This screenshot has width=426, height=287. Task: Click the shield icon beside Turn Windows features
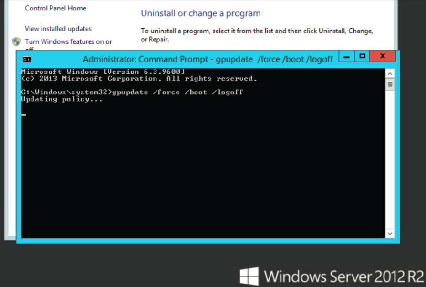pyautogui.click(x=17, y=41)
